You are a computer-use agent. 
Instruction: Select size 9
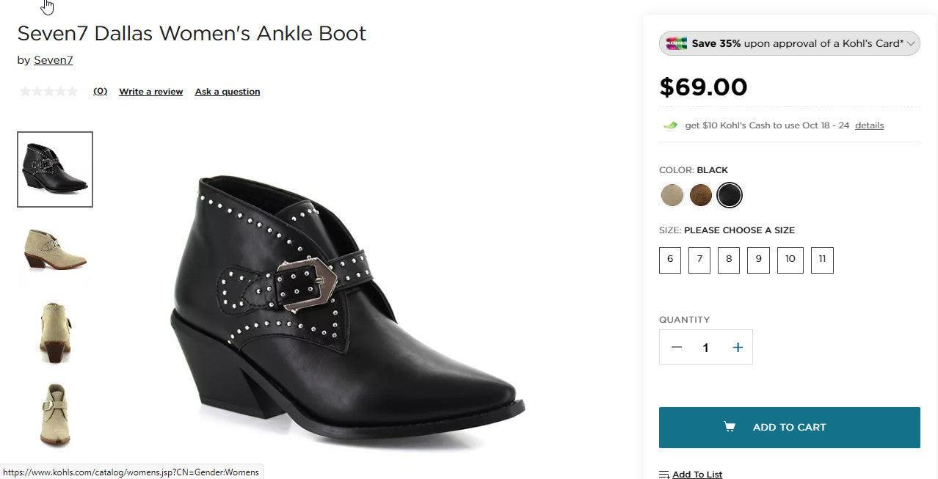[x=757, y=260]
